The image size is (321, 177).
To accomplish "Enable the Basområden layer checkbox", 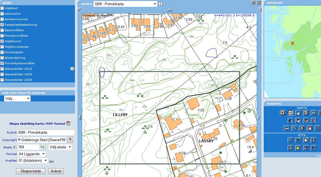I will point(2,30).
